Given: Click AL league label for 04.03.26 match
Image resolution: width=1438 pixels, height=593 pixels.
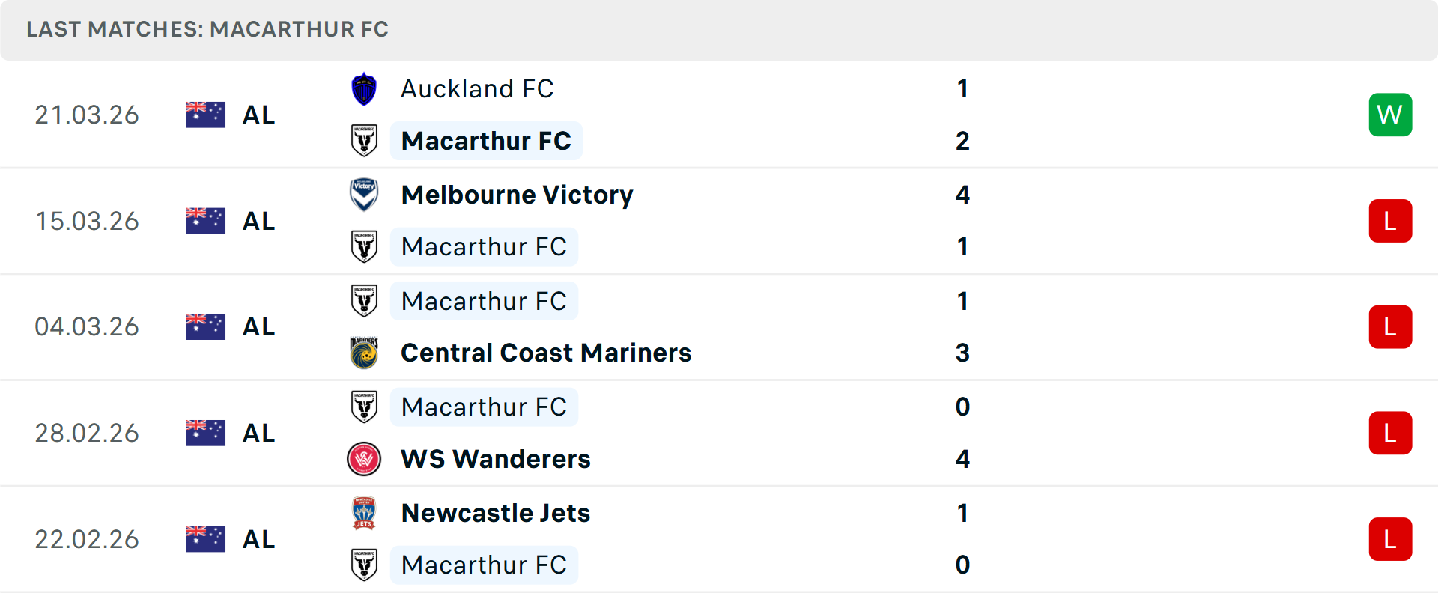Looking at the screenshot, I should pos(259,327).
